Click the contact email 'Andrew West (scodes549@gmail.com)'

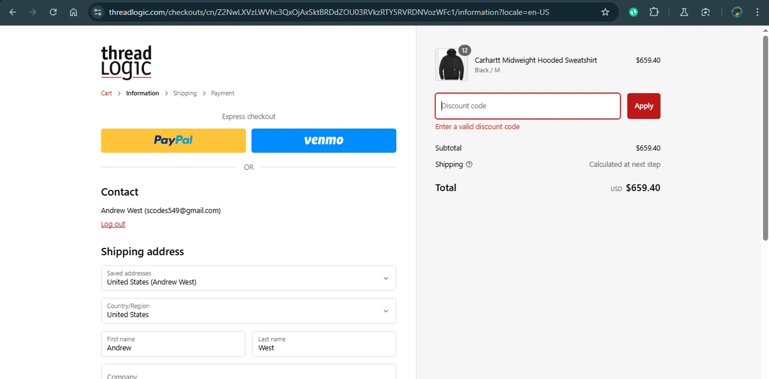161,210
